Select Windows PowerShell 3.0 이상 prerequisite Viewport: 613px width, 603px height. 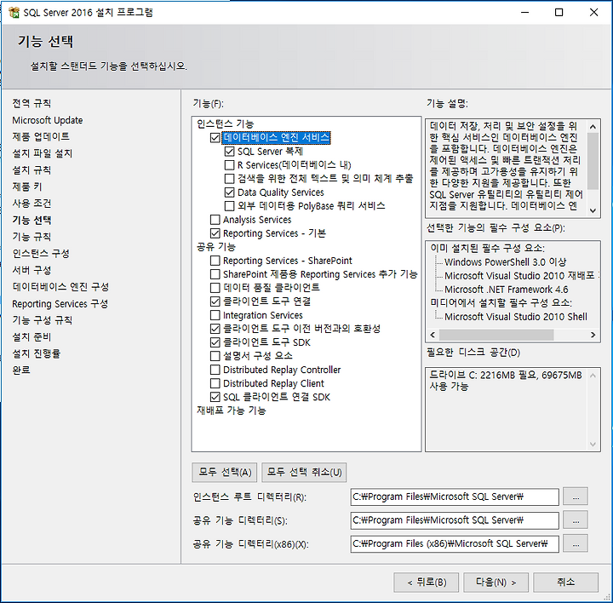click(x=505, y=262)
